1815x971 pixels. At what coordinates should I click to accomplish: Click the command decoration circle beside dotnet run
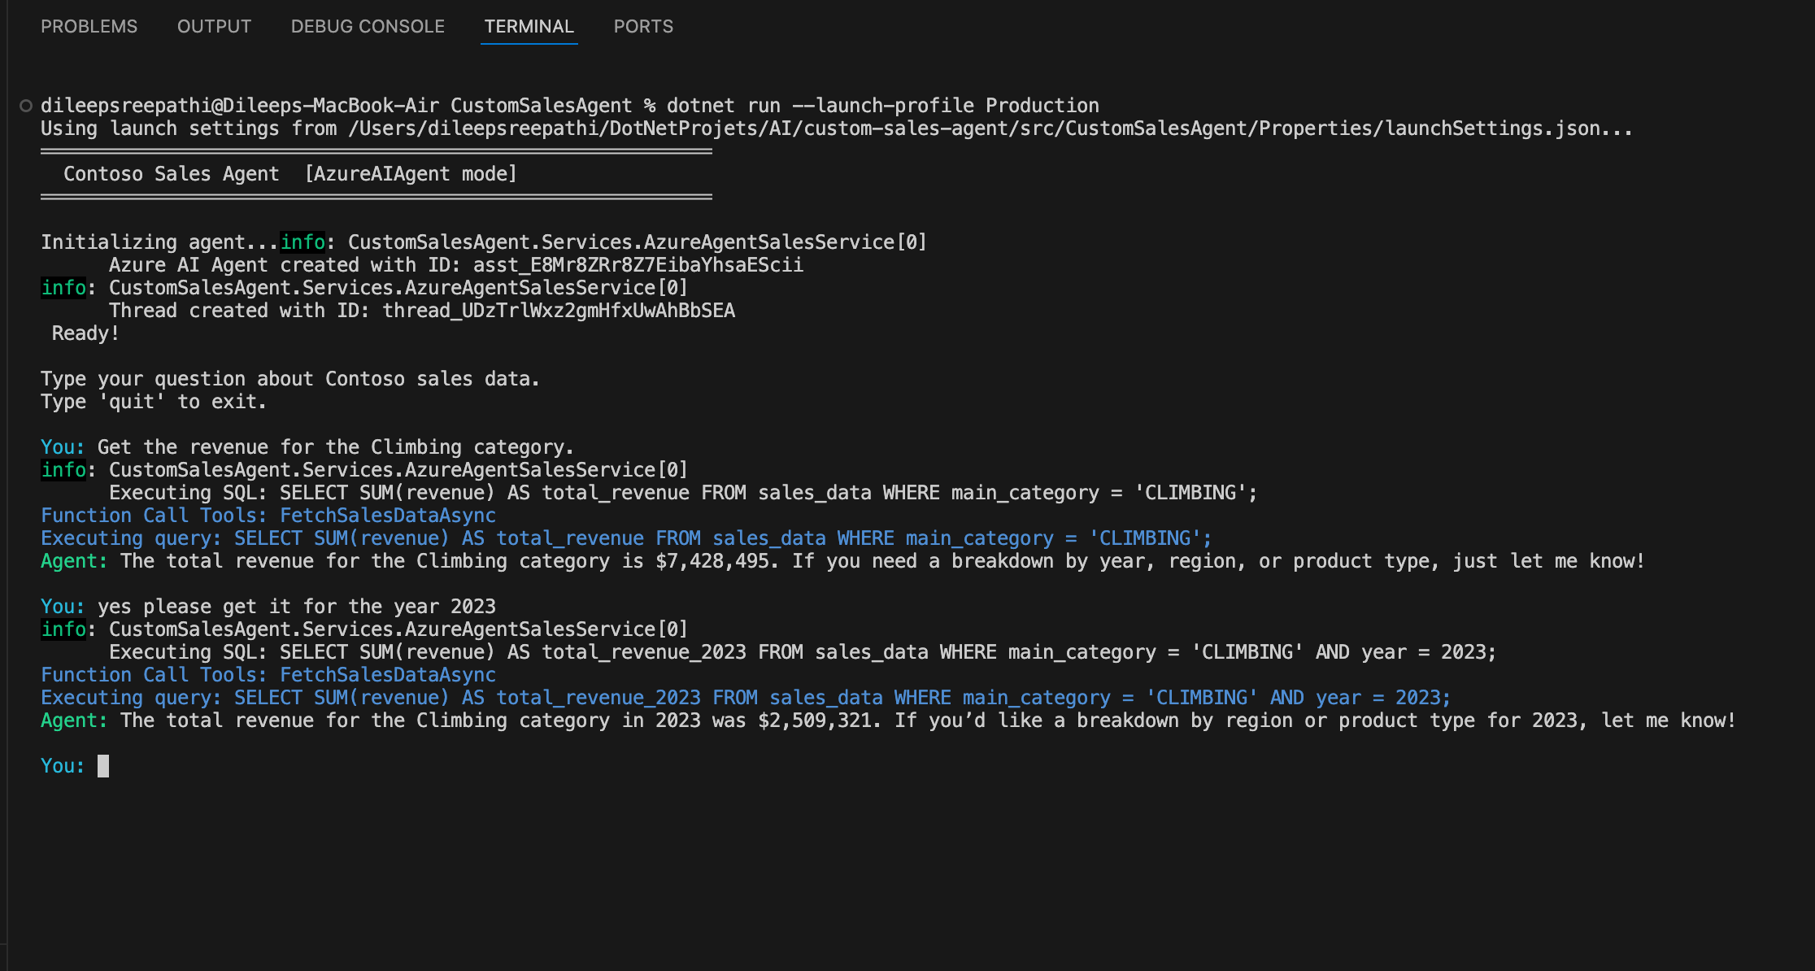click(x=26, y=106)
